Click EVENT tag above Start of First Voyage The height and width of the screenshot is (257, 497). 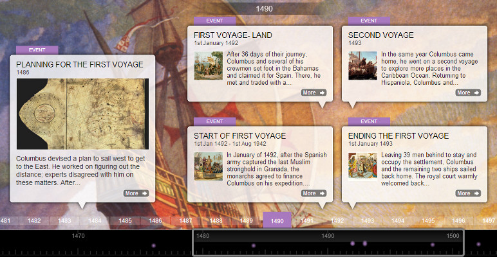click(x=214, y=121)
